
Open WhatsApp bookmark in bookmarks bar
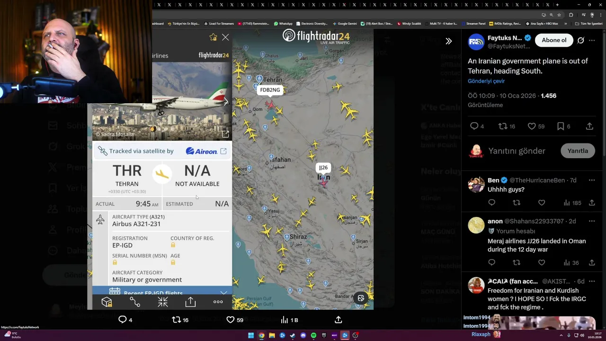pos(283,23)
